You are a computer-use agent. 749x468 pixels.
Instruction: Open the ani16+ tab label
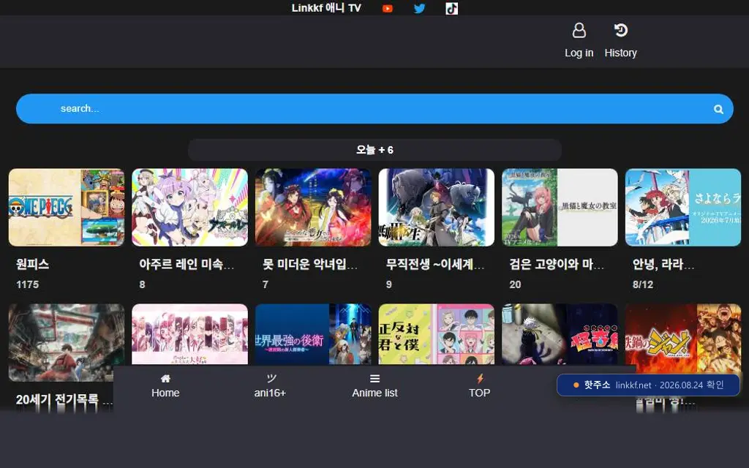270,393
